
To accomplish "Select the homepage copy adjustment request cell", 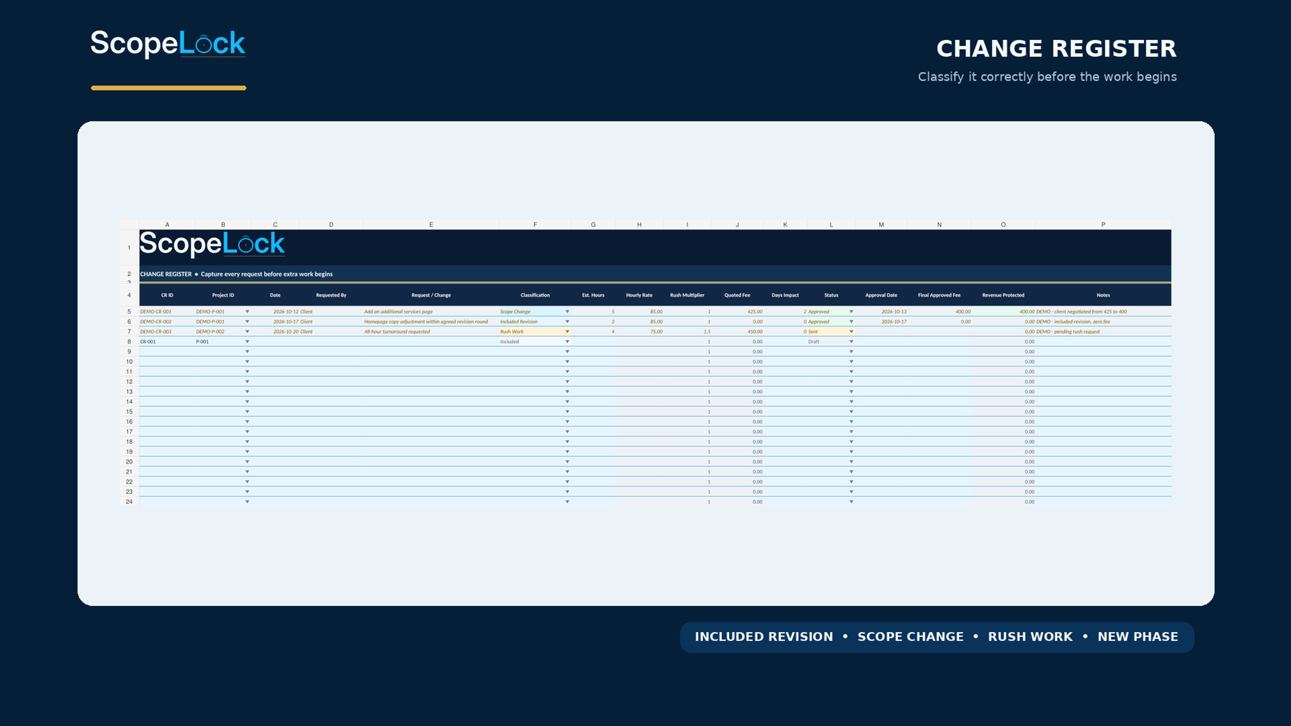I will point(431,322).
